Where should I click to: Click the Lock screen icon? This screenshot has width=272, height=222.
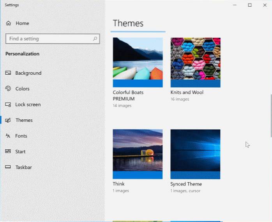(x=8, y=105)
